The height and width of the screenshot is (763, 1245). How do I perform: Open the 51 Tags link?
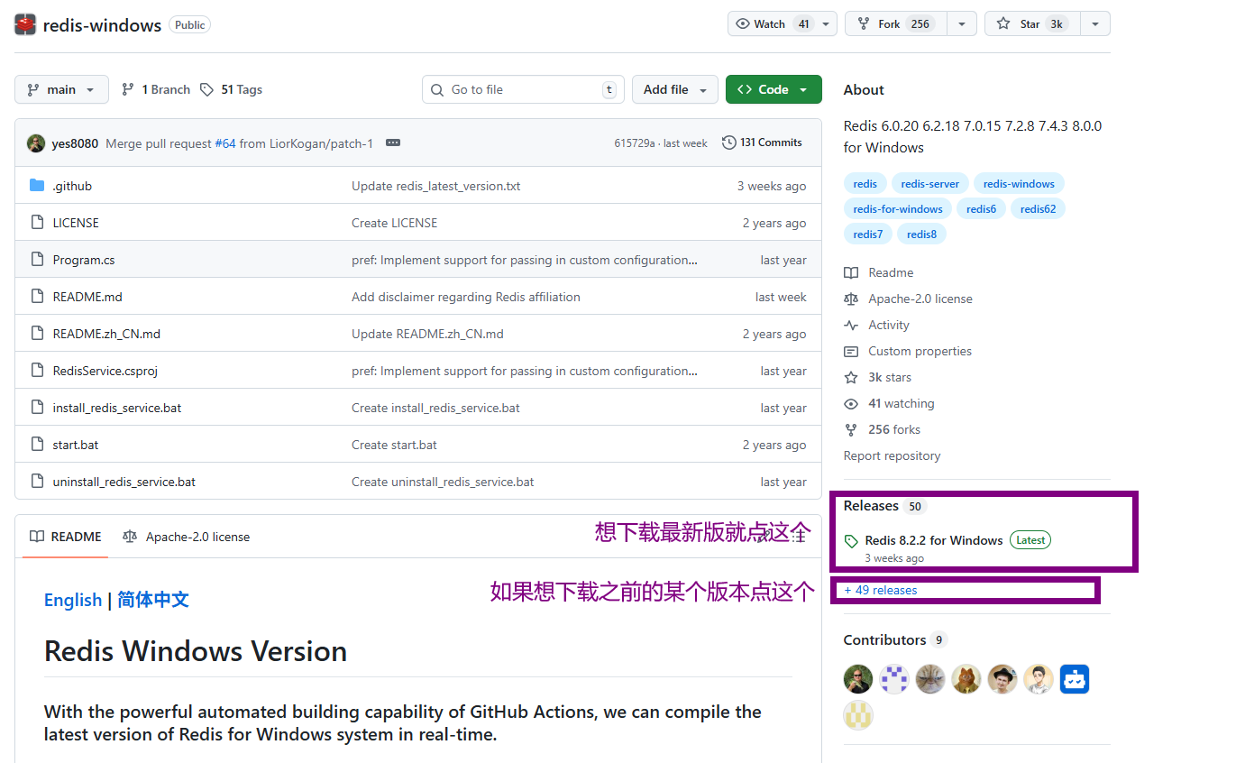tap(231, 89)
